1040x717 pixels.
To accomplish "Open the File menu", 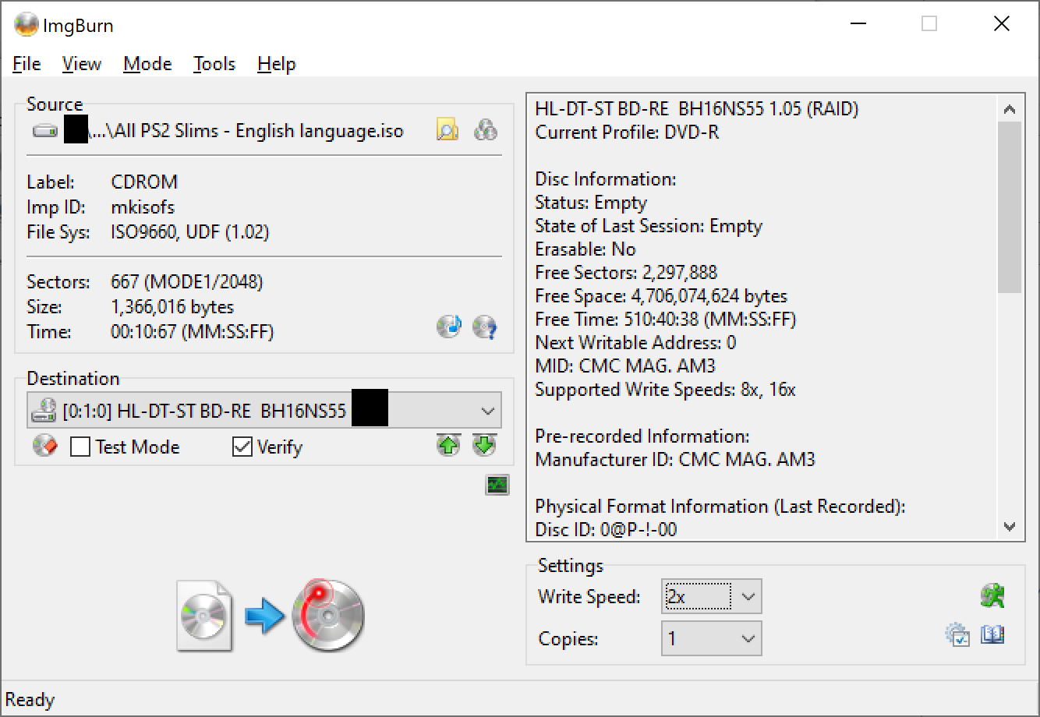I will [x=27, y=64].
